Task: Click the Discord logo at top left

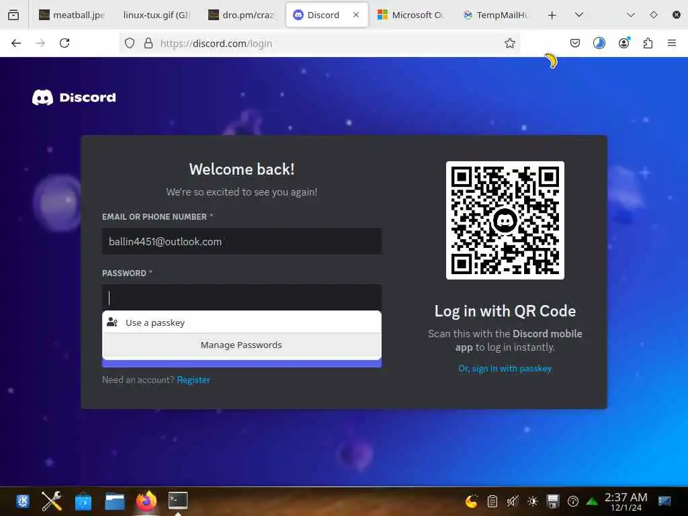Action: point(74,97)
